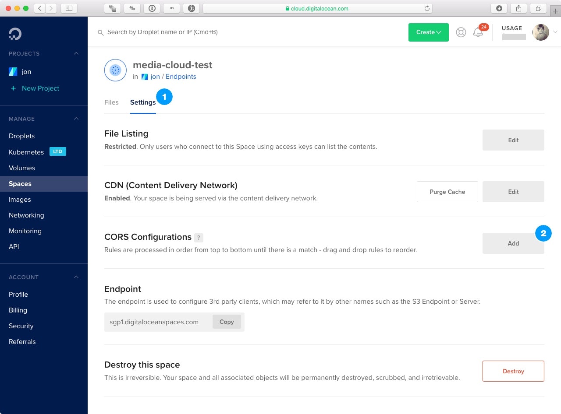Go forward with Safari forward arrow
Viewport: 561px width, 414px height.
51,8
